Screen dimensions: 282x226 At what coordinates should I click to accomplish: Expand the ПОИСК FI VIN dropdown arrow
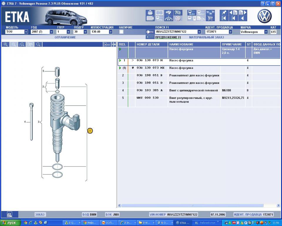coord(199,32)
